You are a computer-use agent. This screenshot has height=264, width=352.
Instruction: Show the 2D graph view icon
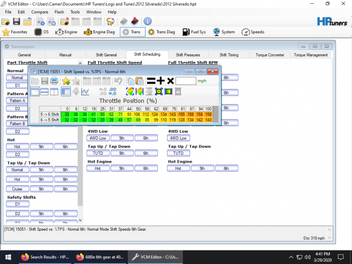85,91
